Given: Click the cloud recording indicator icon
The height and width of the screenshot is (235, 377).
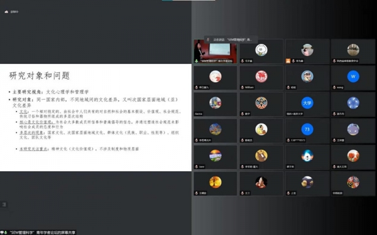Looking at the screenshot, I should [x=6, y=12].
